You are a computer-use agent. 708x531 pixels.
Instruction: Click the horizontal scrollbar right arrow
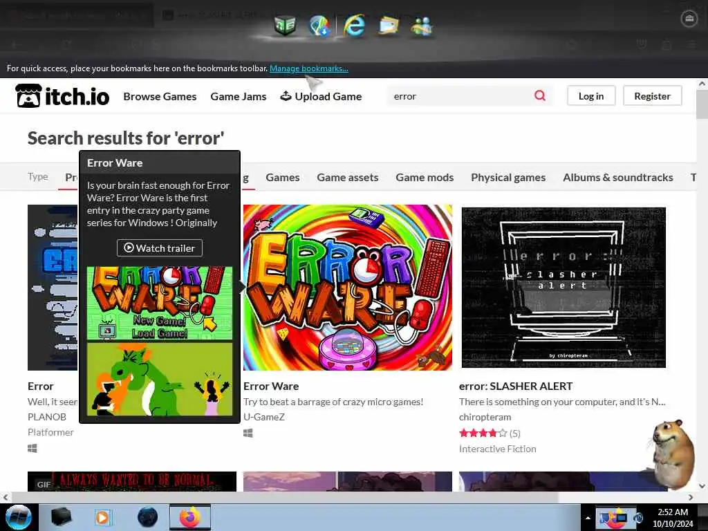tap(691, 497)
